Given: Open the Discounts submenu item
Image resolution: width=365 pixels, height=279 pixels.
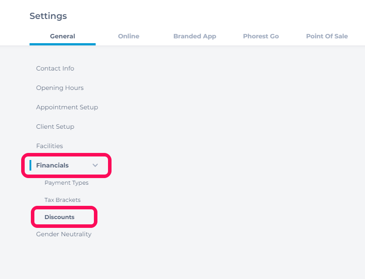Looking at the screenshot, I should (60, 217).
